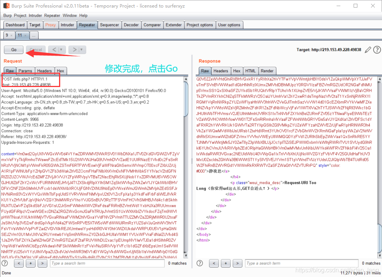The width and height of the screenshot is (382, 277).
Task: Select the Response HTML tab
Action: (x=251, y=71)
